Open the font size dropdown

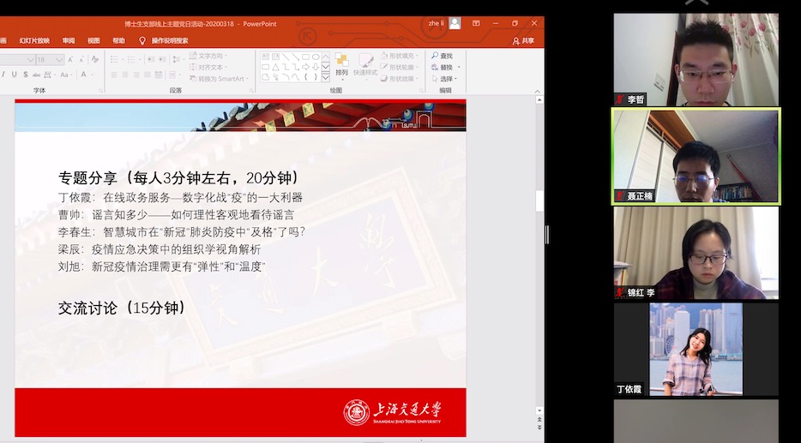tap(59, 59)
